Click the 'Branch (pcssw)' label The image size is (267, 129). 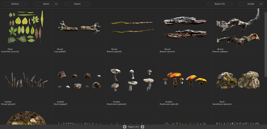point(167,52)
